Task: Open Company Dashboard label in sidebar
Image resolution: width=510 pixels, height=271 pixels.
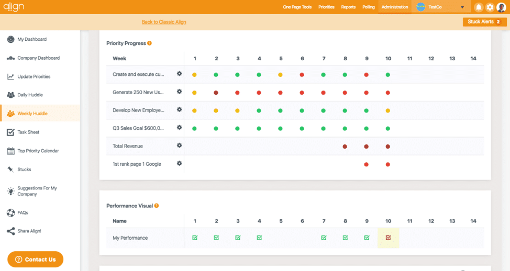Action: click(39, 58)
